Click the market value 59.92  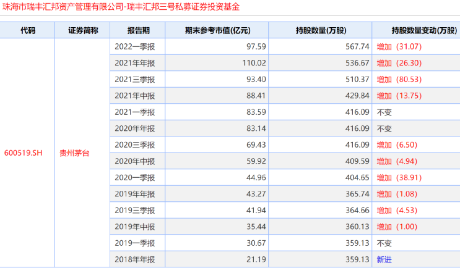tap(256, 161)
